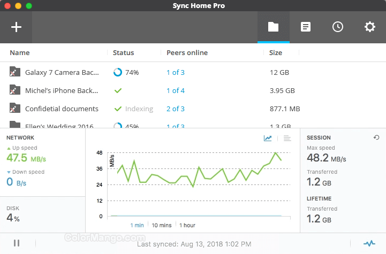This screenshot has height=254, width=386.
Task: Select the 1 hour time range
Action: click(x=187, y=225)
